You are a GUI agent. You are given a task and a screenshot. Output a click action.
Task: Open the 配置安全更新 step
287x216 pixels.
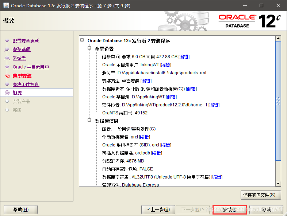pyautogui.click(x=26, y=41)
